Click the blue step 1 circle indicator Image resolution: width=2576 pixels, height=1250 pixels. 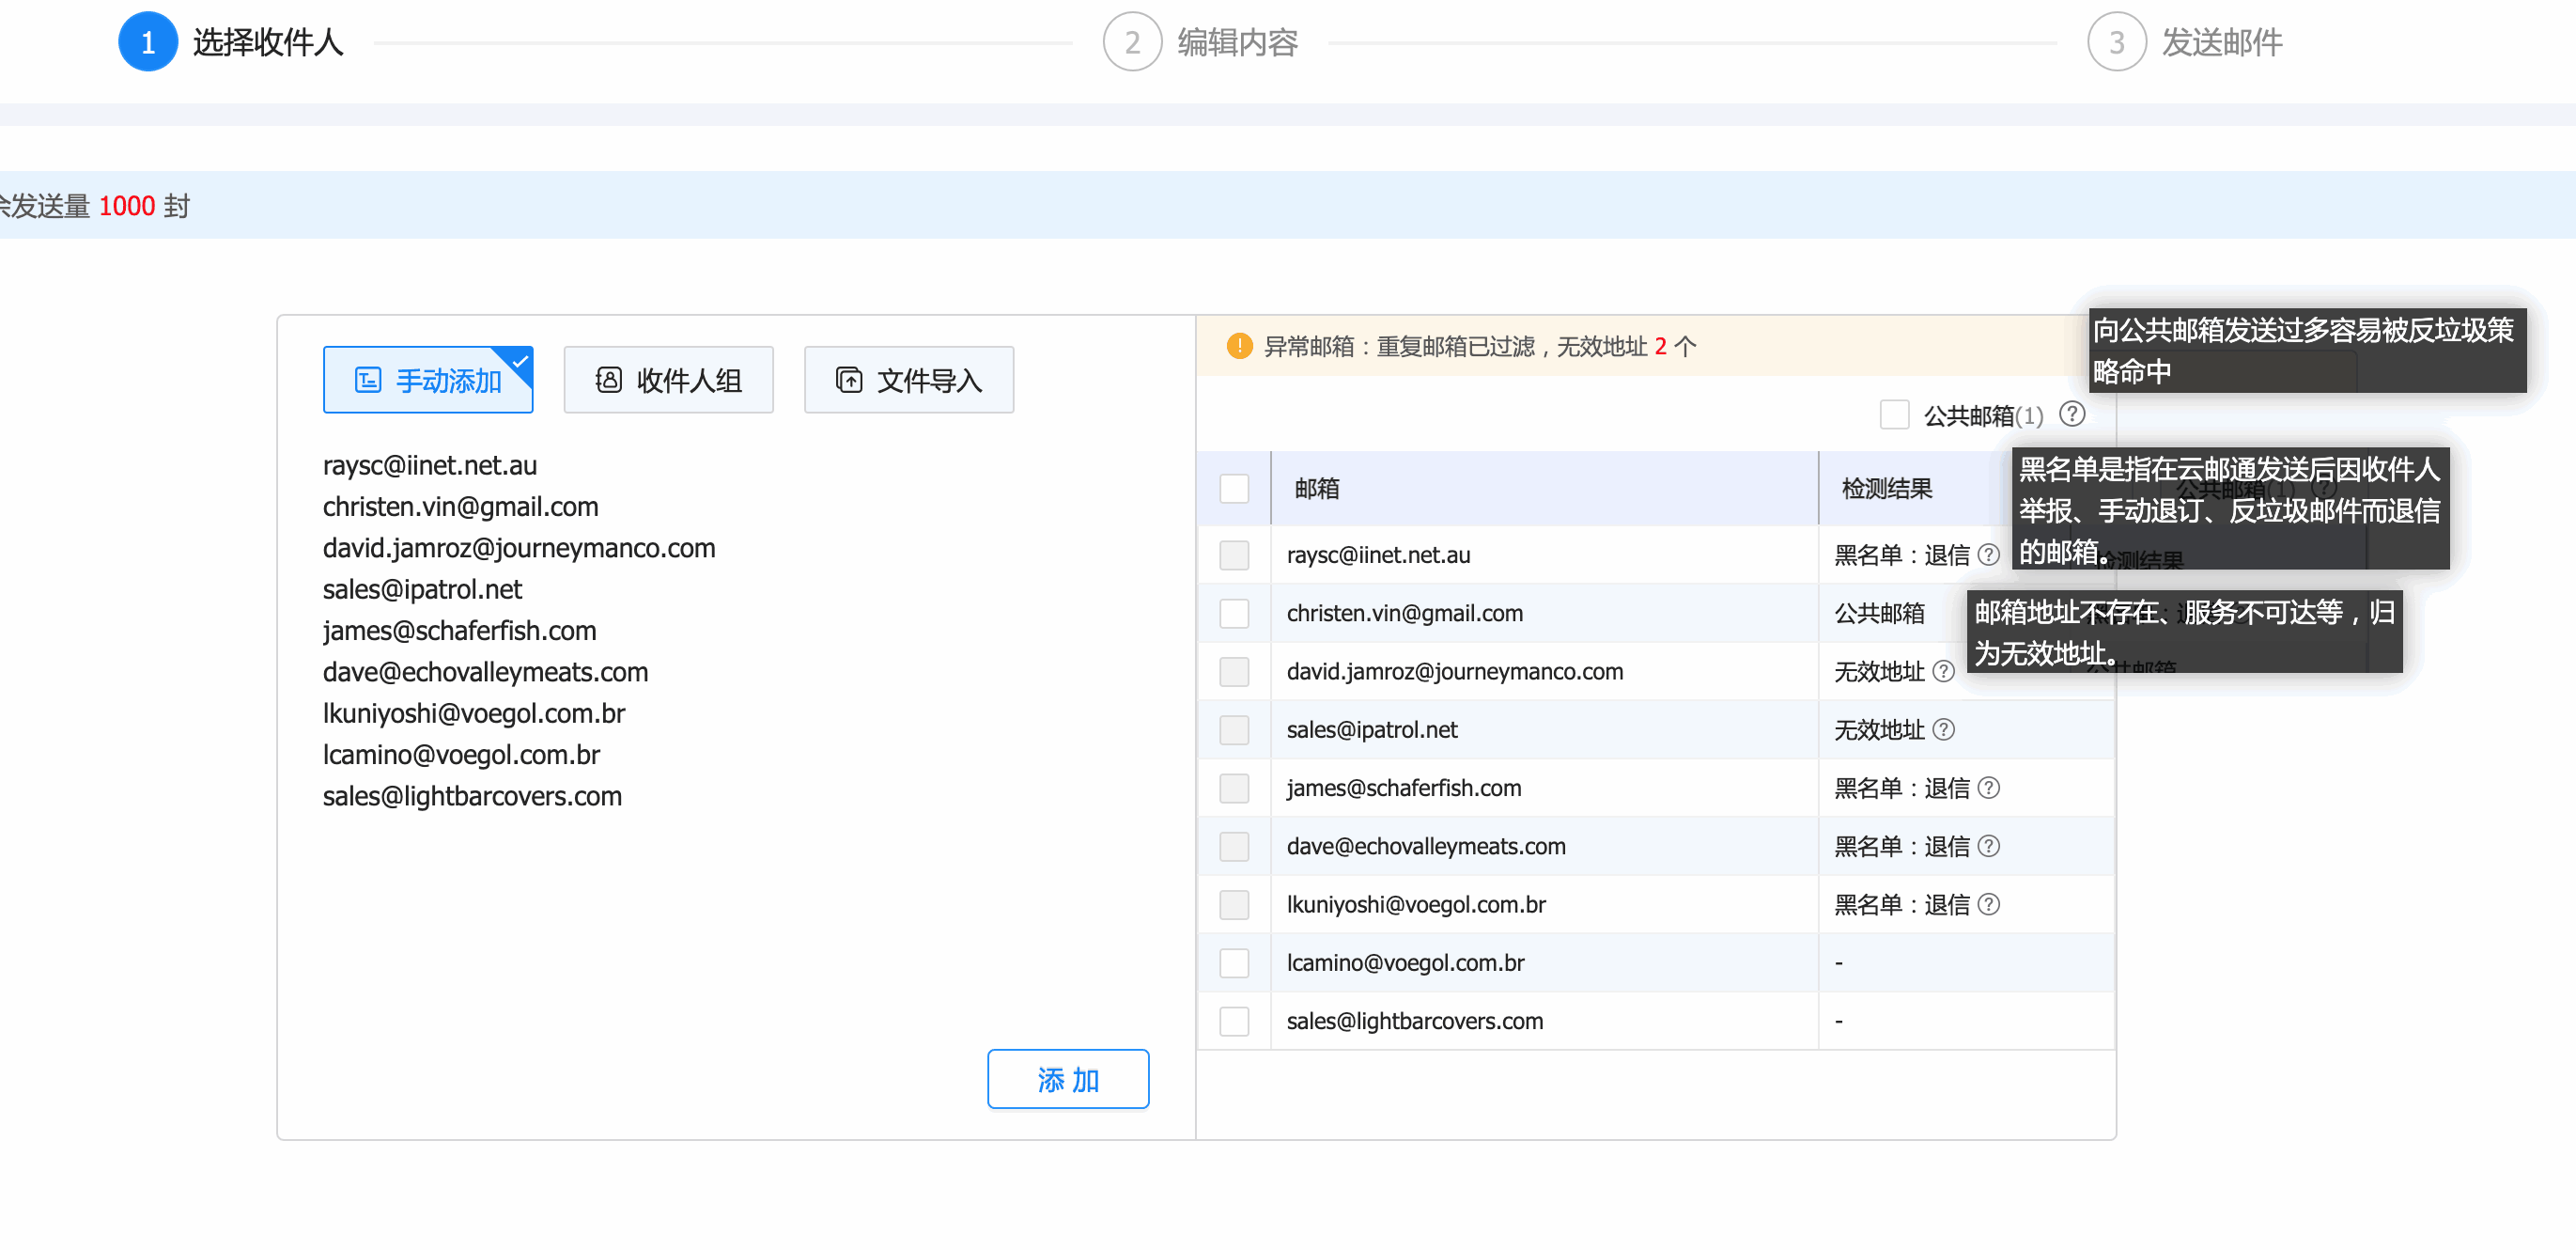pos(147,41)
